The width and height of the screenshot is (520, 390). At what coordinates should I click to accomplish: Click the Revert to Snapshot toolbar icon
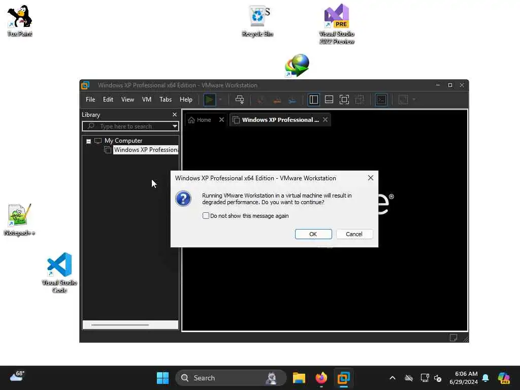pos(277,100)
